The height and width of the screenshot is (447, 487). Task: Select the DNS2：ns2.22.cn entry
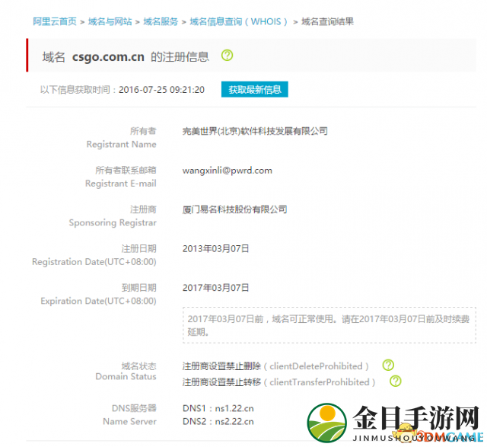click(218, 422)
